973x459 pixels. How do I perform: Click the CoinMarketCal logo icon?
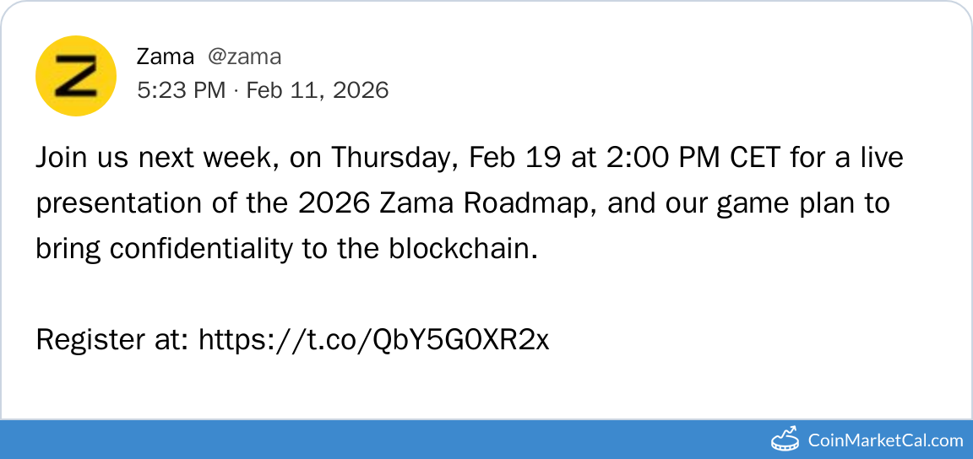point(785,439)
